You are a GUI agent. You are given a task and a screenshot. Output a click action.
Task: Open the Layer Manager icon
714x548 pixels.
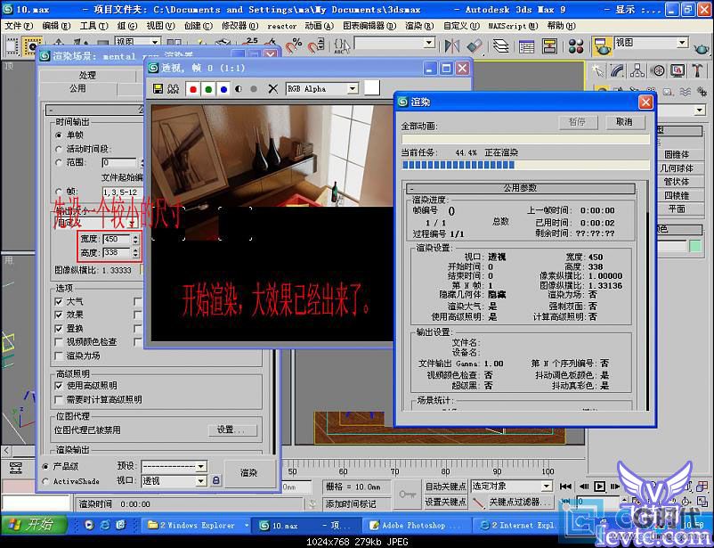pyautogui.click(x=501, y=45)
